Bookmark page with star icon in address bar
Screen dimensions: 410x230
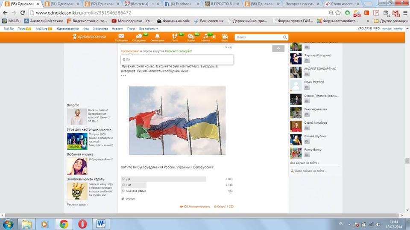pos(338,13)
